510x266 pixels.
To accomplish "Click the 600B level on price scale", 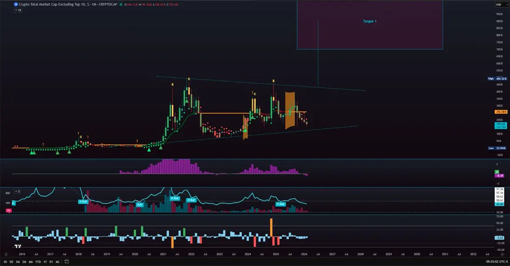I will click(499, 64).
